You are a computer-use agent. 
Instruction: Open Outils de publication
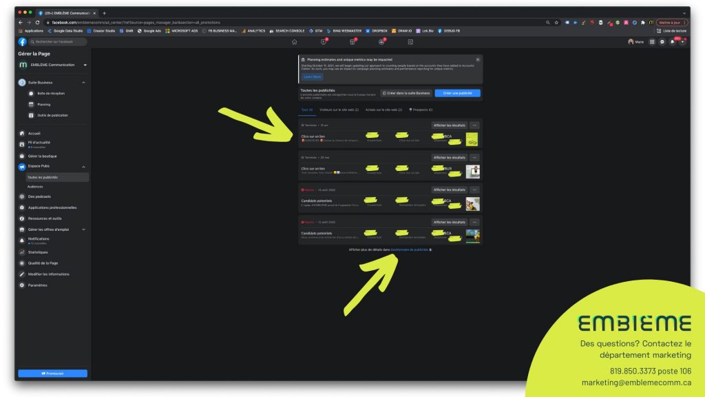tap(52, 115)
